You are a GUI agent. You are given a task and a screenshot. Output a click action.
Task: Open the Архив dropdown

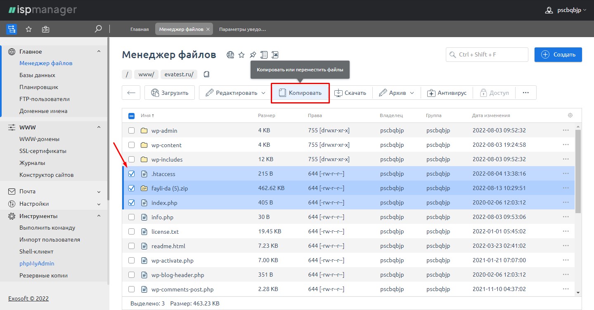click(x=396, y=93)
